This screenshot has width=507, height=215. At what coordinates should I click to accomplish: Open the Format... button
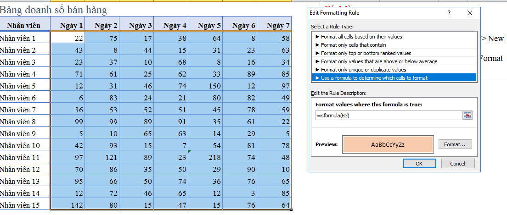click(455, 144)
